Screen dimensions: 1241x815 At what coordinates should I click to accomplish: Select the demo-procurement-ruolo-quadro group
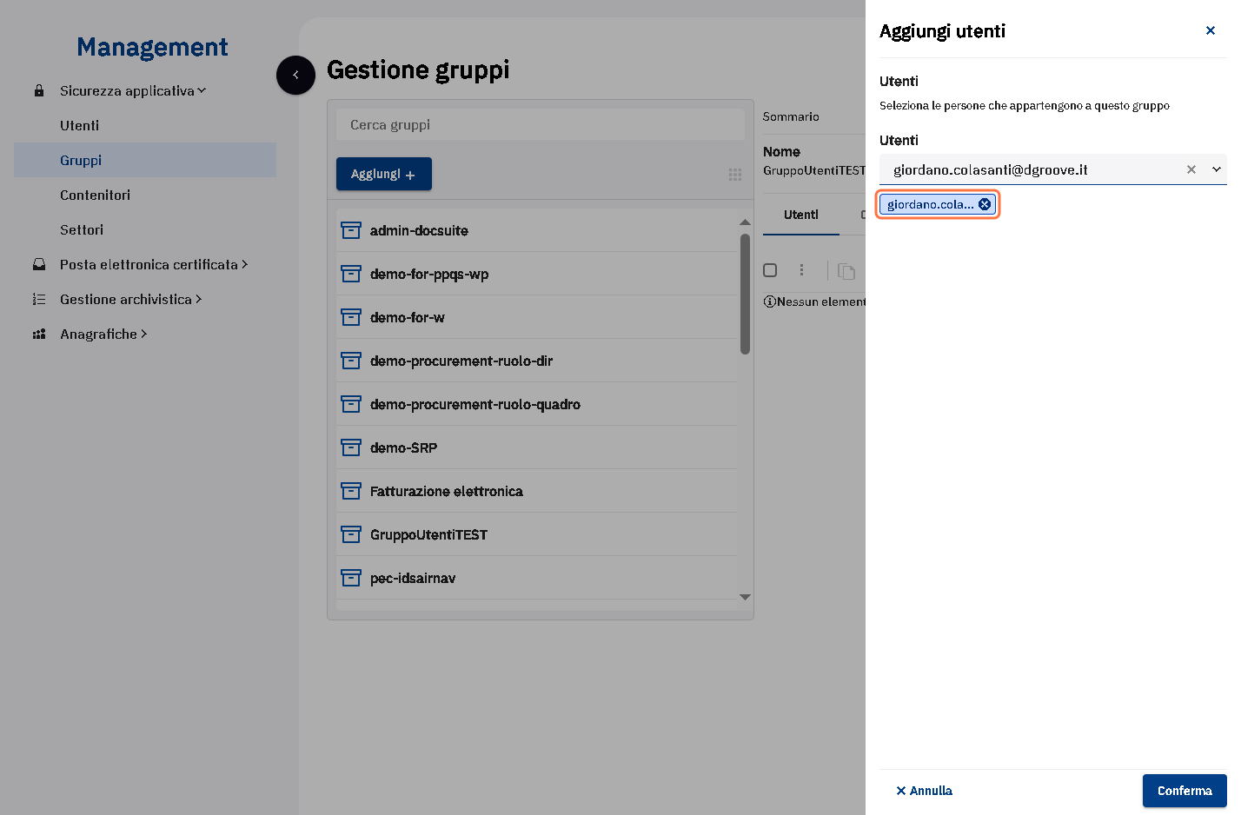tap(537, 404)
